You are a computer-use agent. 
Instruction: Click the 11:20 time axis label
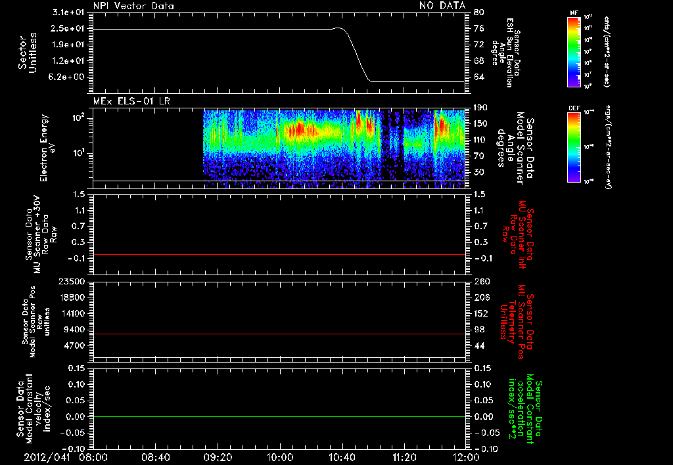pos(404,457)
